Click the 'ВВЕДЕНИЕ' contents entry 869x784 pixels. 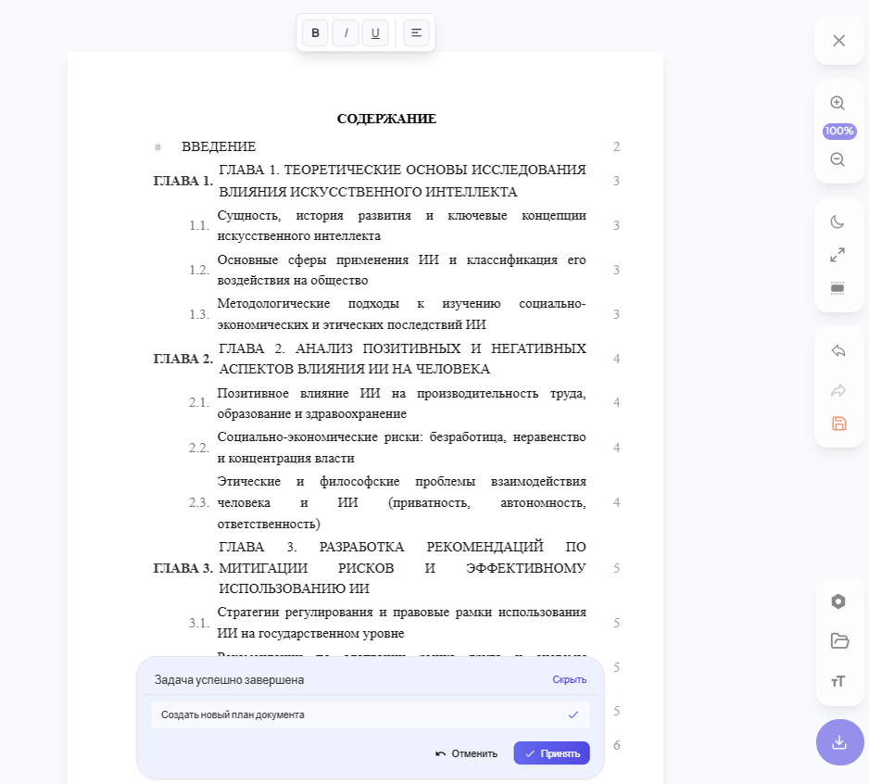(219, 147)
